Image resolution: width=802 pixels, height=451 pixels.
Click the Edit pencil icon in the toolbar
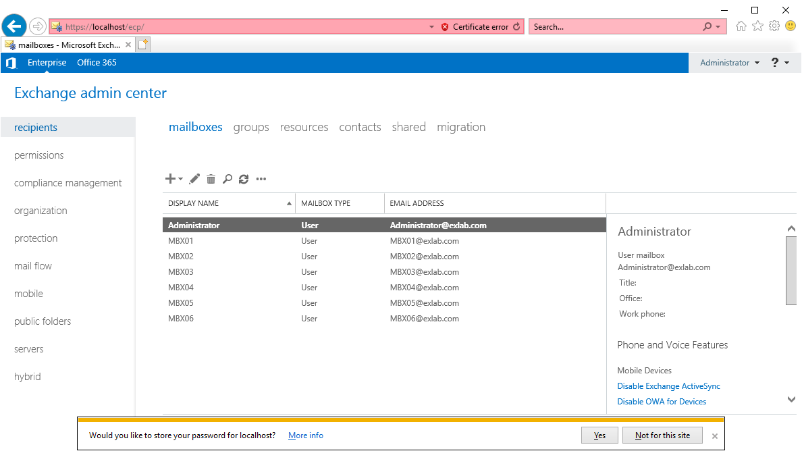194,178
